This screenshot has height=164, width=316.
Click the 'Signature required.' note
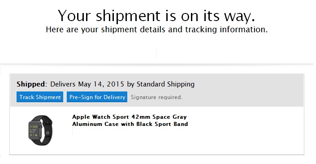coord(156,97)
